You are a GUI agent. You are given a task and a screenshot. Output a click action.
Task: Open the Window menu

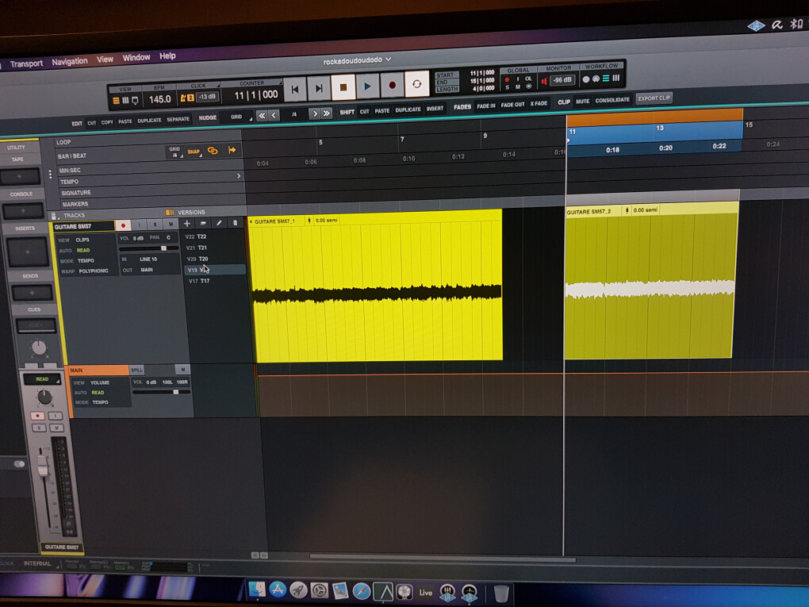point(136,58)
